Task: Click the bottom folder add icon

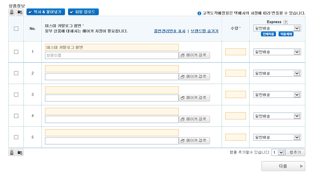Action: [x=20, y=152]
